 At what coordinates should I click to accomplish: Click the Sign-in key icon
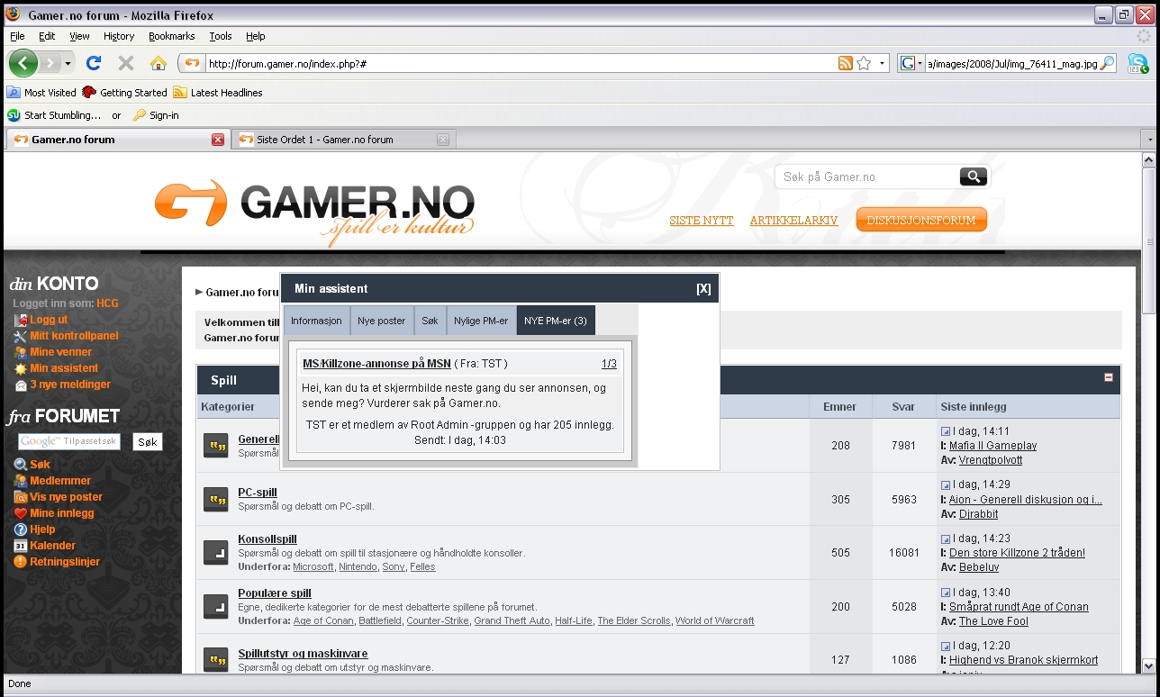139,115
